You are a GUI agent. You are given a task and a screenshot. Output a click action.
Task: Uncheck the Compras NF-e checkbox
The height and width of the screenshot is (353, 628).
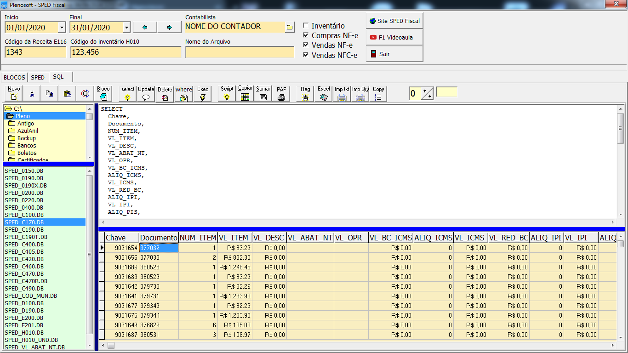click(306, 35)
